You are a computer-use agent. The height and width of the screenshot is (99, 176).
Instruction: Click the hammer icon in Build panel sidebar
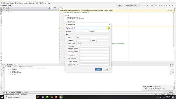(x=3, y=67)
